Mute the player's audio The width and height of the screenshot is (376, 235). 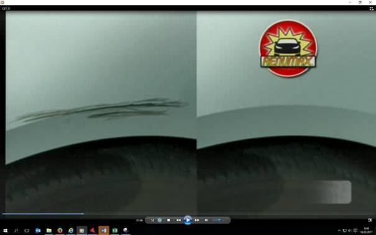[206, 220]
